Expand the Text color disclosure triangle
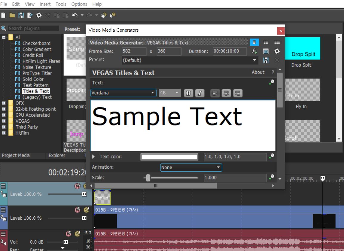Viewport: 344px width, 251px height. 93,157
